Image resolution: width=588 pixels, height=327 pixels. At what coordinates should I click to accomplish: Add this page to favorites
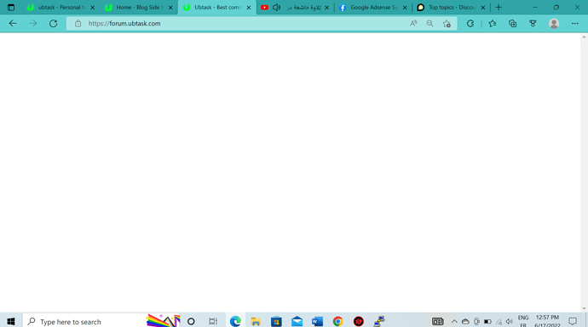coord(447,23)
